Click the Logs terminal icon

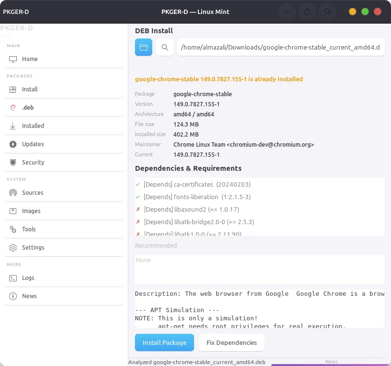[13, 278]
